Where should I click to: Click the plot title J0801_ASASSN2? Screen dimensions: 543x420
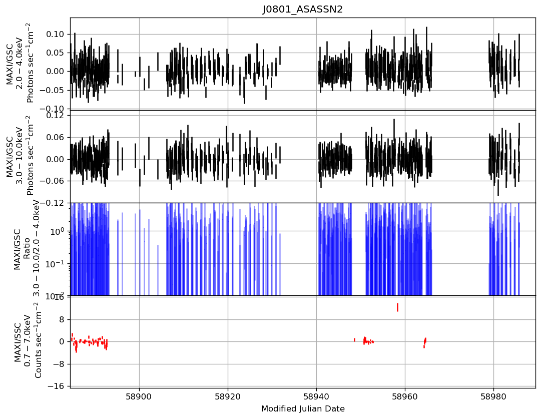303,10
